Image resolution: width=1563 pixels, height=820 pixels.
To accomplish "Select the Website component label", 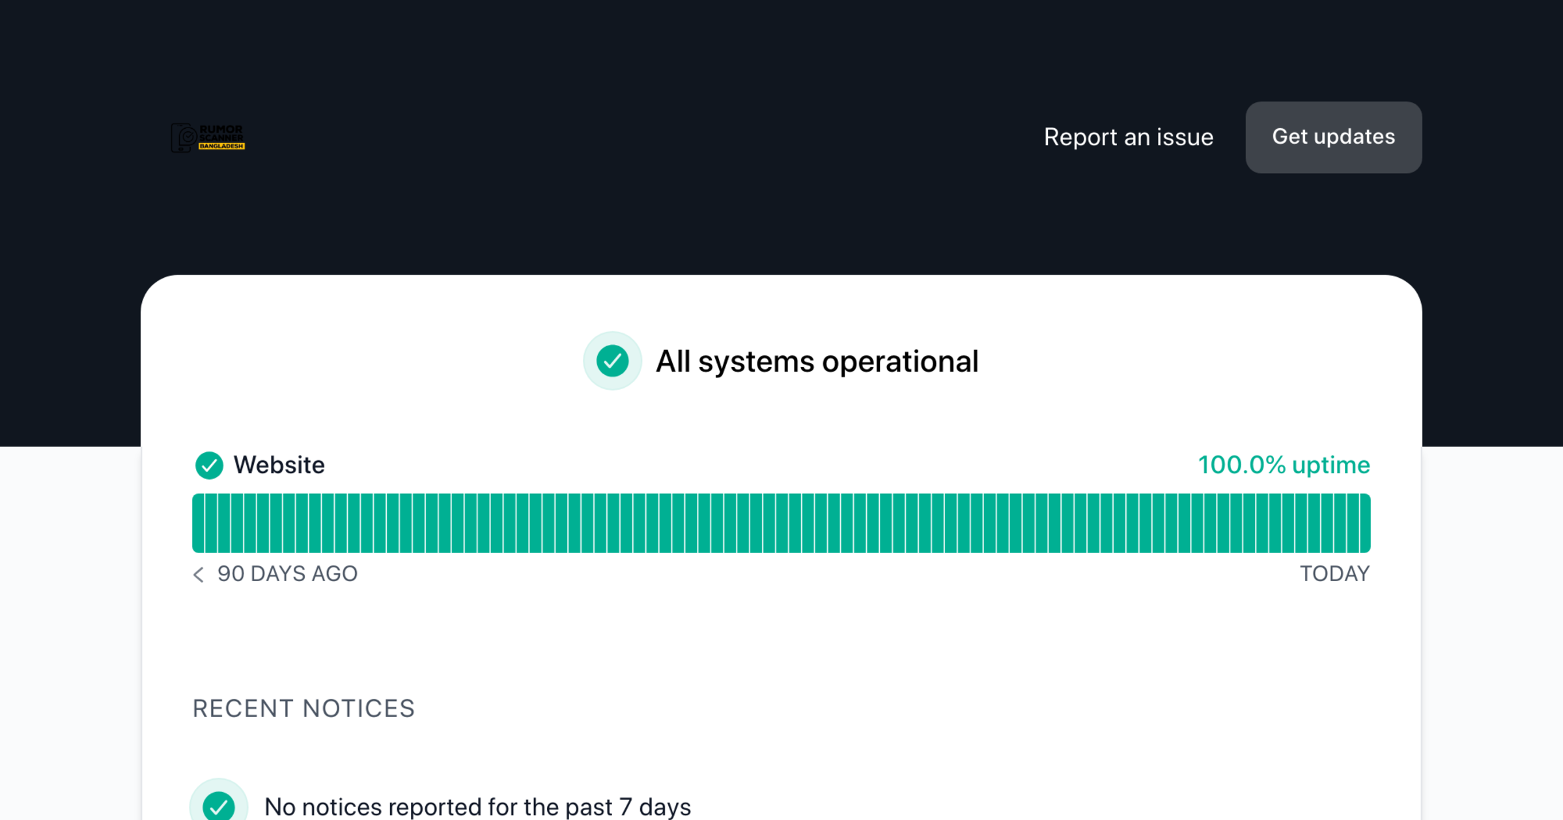I will (279, 465).
